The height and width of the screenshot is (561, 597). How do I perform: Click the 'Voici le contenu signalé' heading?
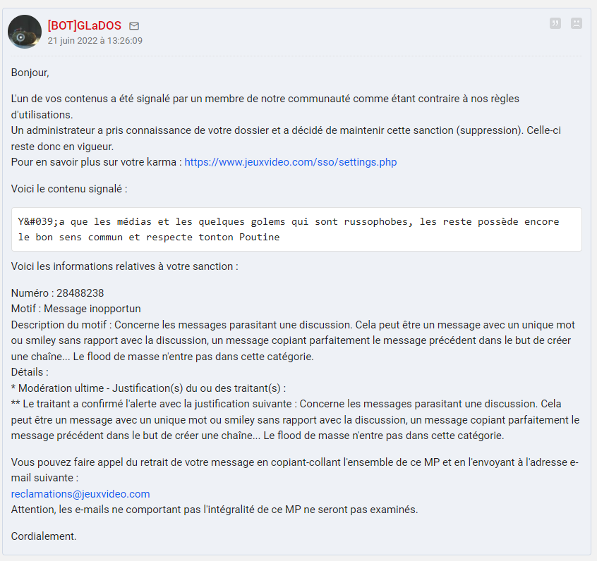coord(69,189)
